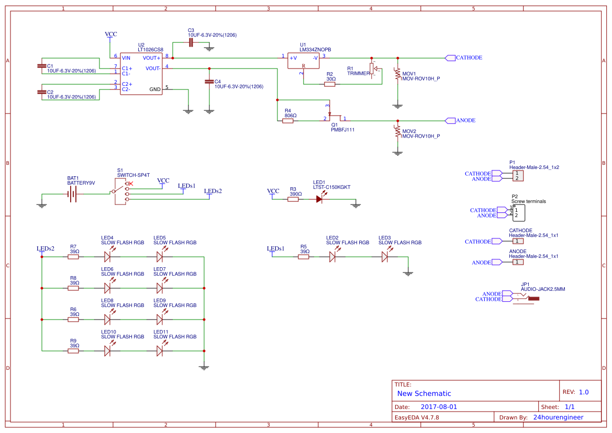Select the LT1026CS8 chip symbol U2
The width and height of the screenshot is (612, 433).
(141, 73)
